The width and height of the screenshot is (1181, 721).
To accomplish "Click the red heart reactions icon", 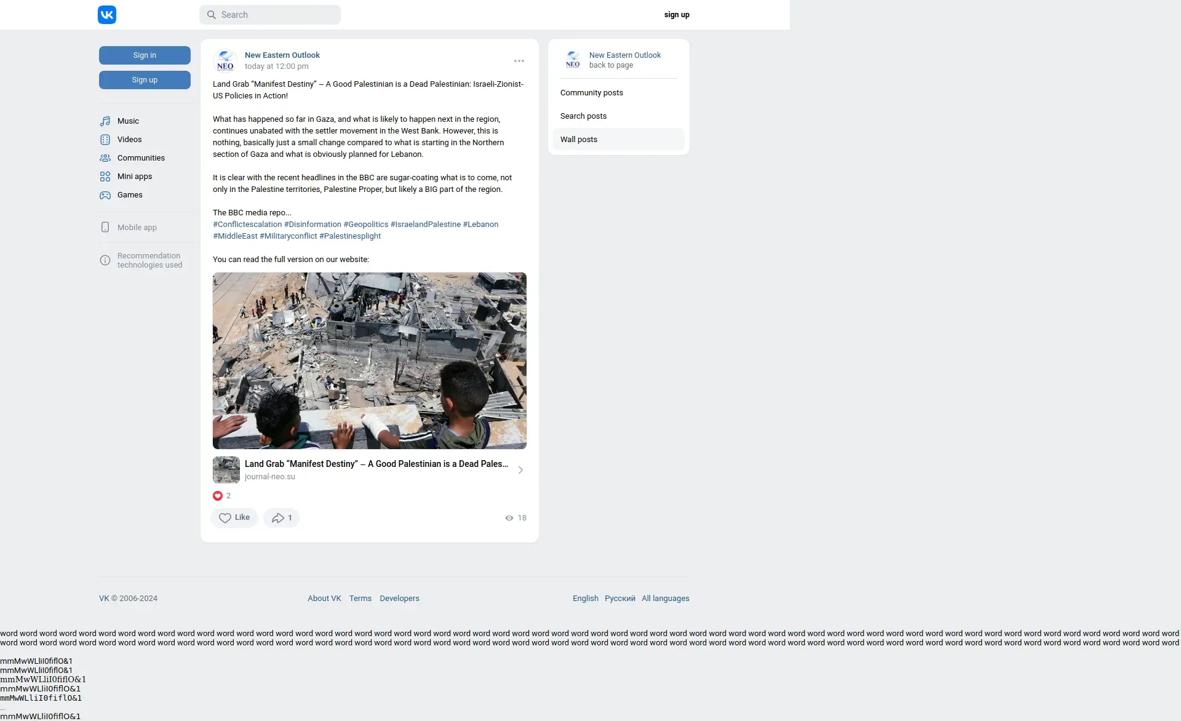I will (218, 496).
